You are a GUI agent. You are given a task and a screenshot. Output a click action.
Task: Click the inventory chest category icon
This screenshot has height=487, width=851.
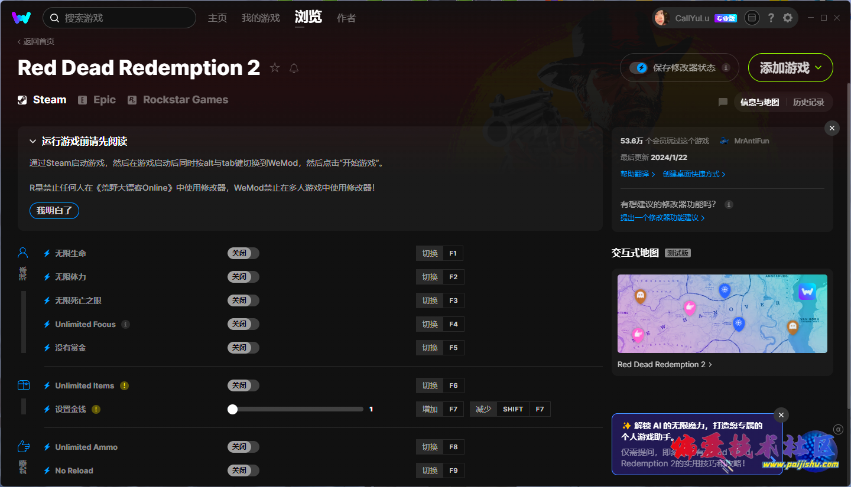pos(23,385)
